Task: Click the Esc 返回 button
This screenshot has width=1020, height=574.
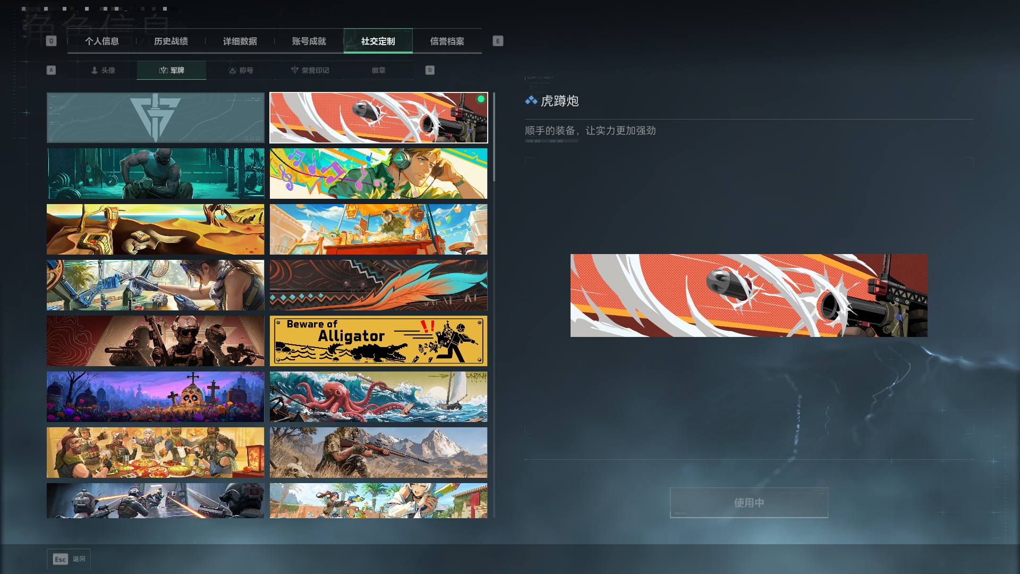Action: (x=69, y=559)
